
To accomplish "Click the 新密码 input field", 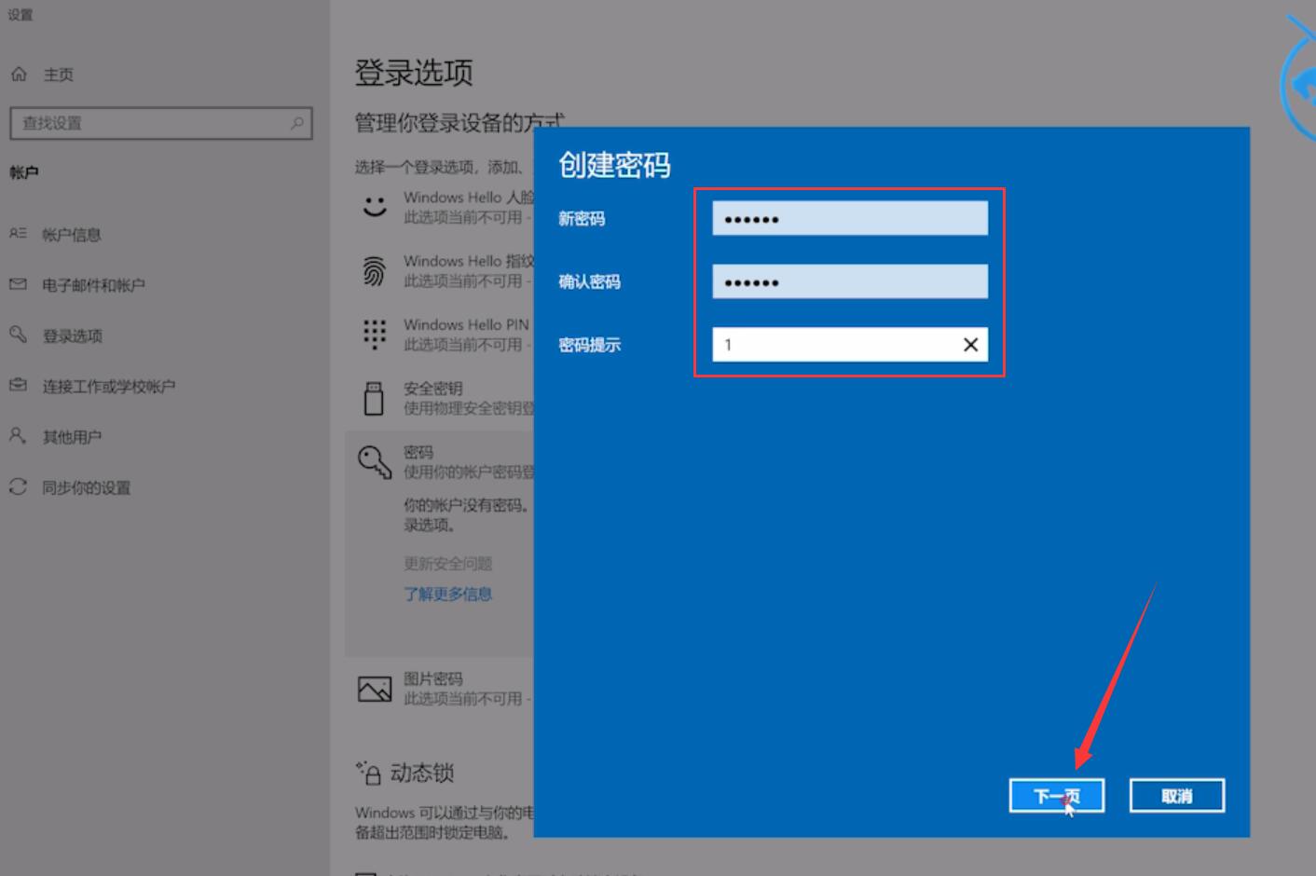I will (x=849, y=219).
